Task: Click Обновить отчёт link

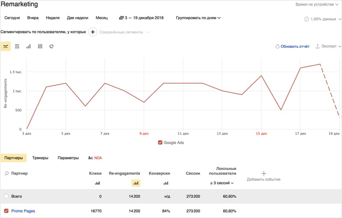Action: pyautogui.click(x=292, y=47)
